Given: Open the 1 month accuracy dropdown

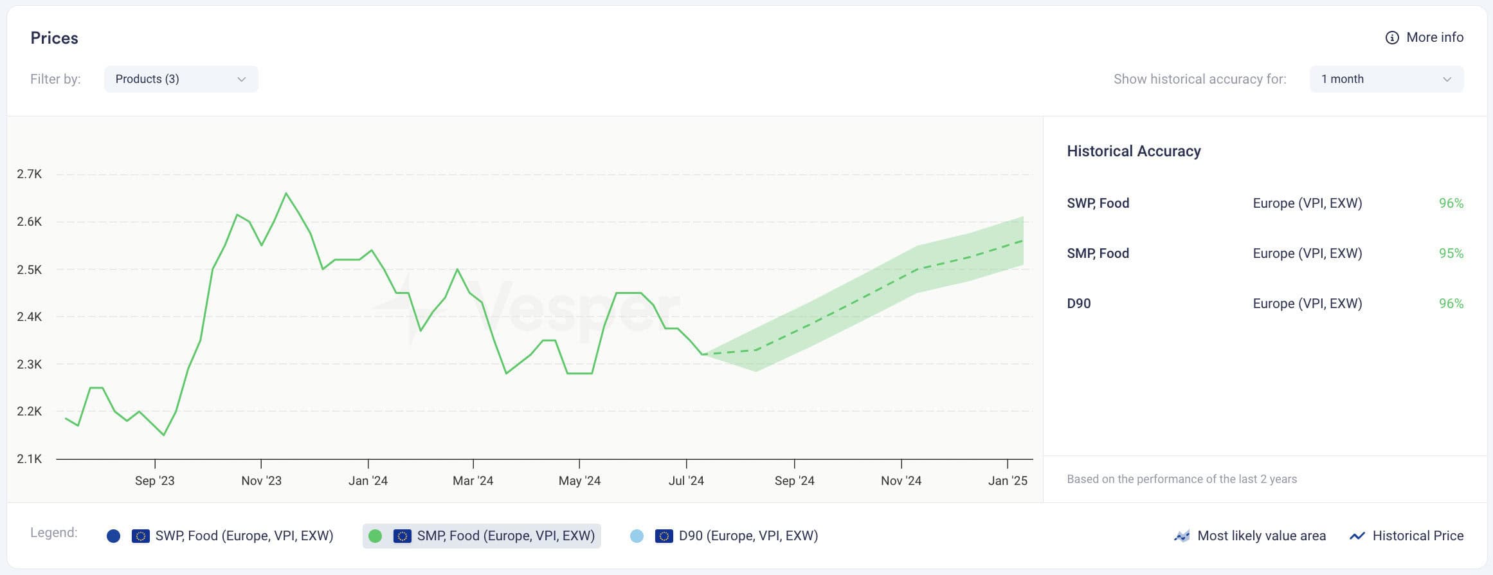Looking at the screenshot, I should 1386,79.
